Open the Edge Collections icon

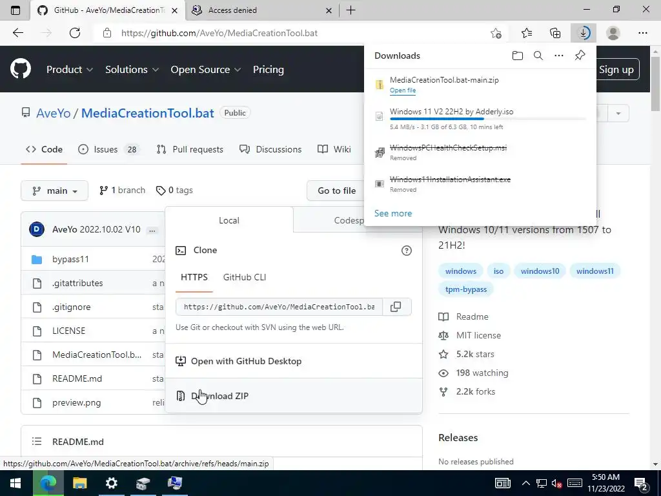pos(555,33)
